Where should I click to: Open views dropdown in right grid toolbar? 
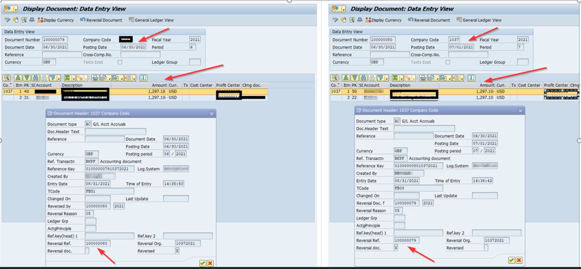coord(438,78)
